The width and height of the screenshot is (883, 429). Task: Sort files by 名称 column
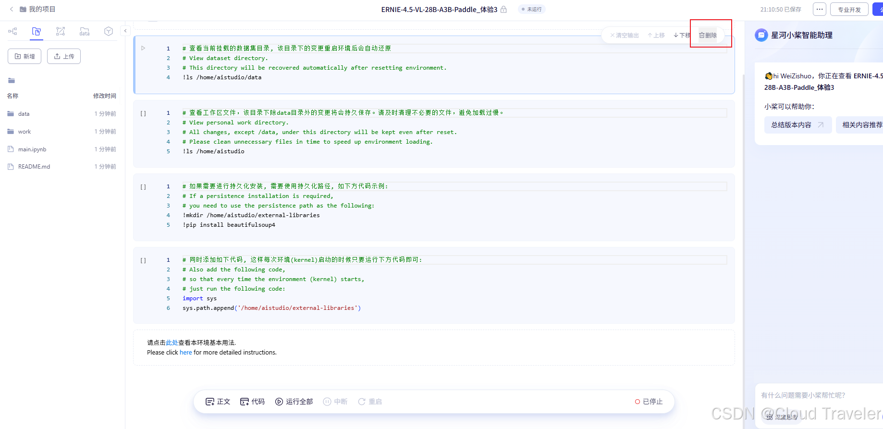(x=12, y=96)
